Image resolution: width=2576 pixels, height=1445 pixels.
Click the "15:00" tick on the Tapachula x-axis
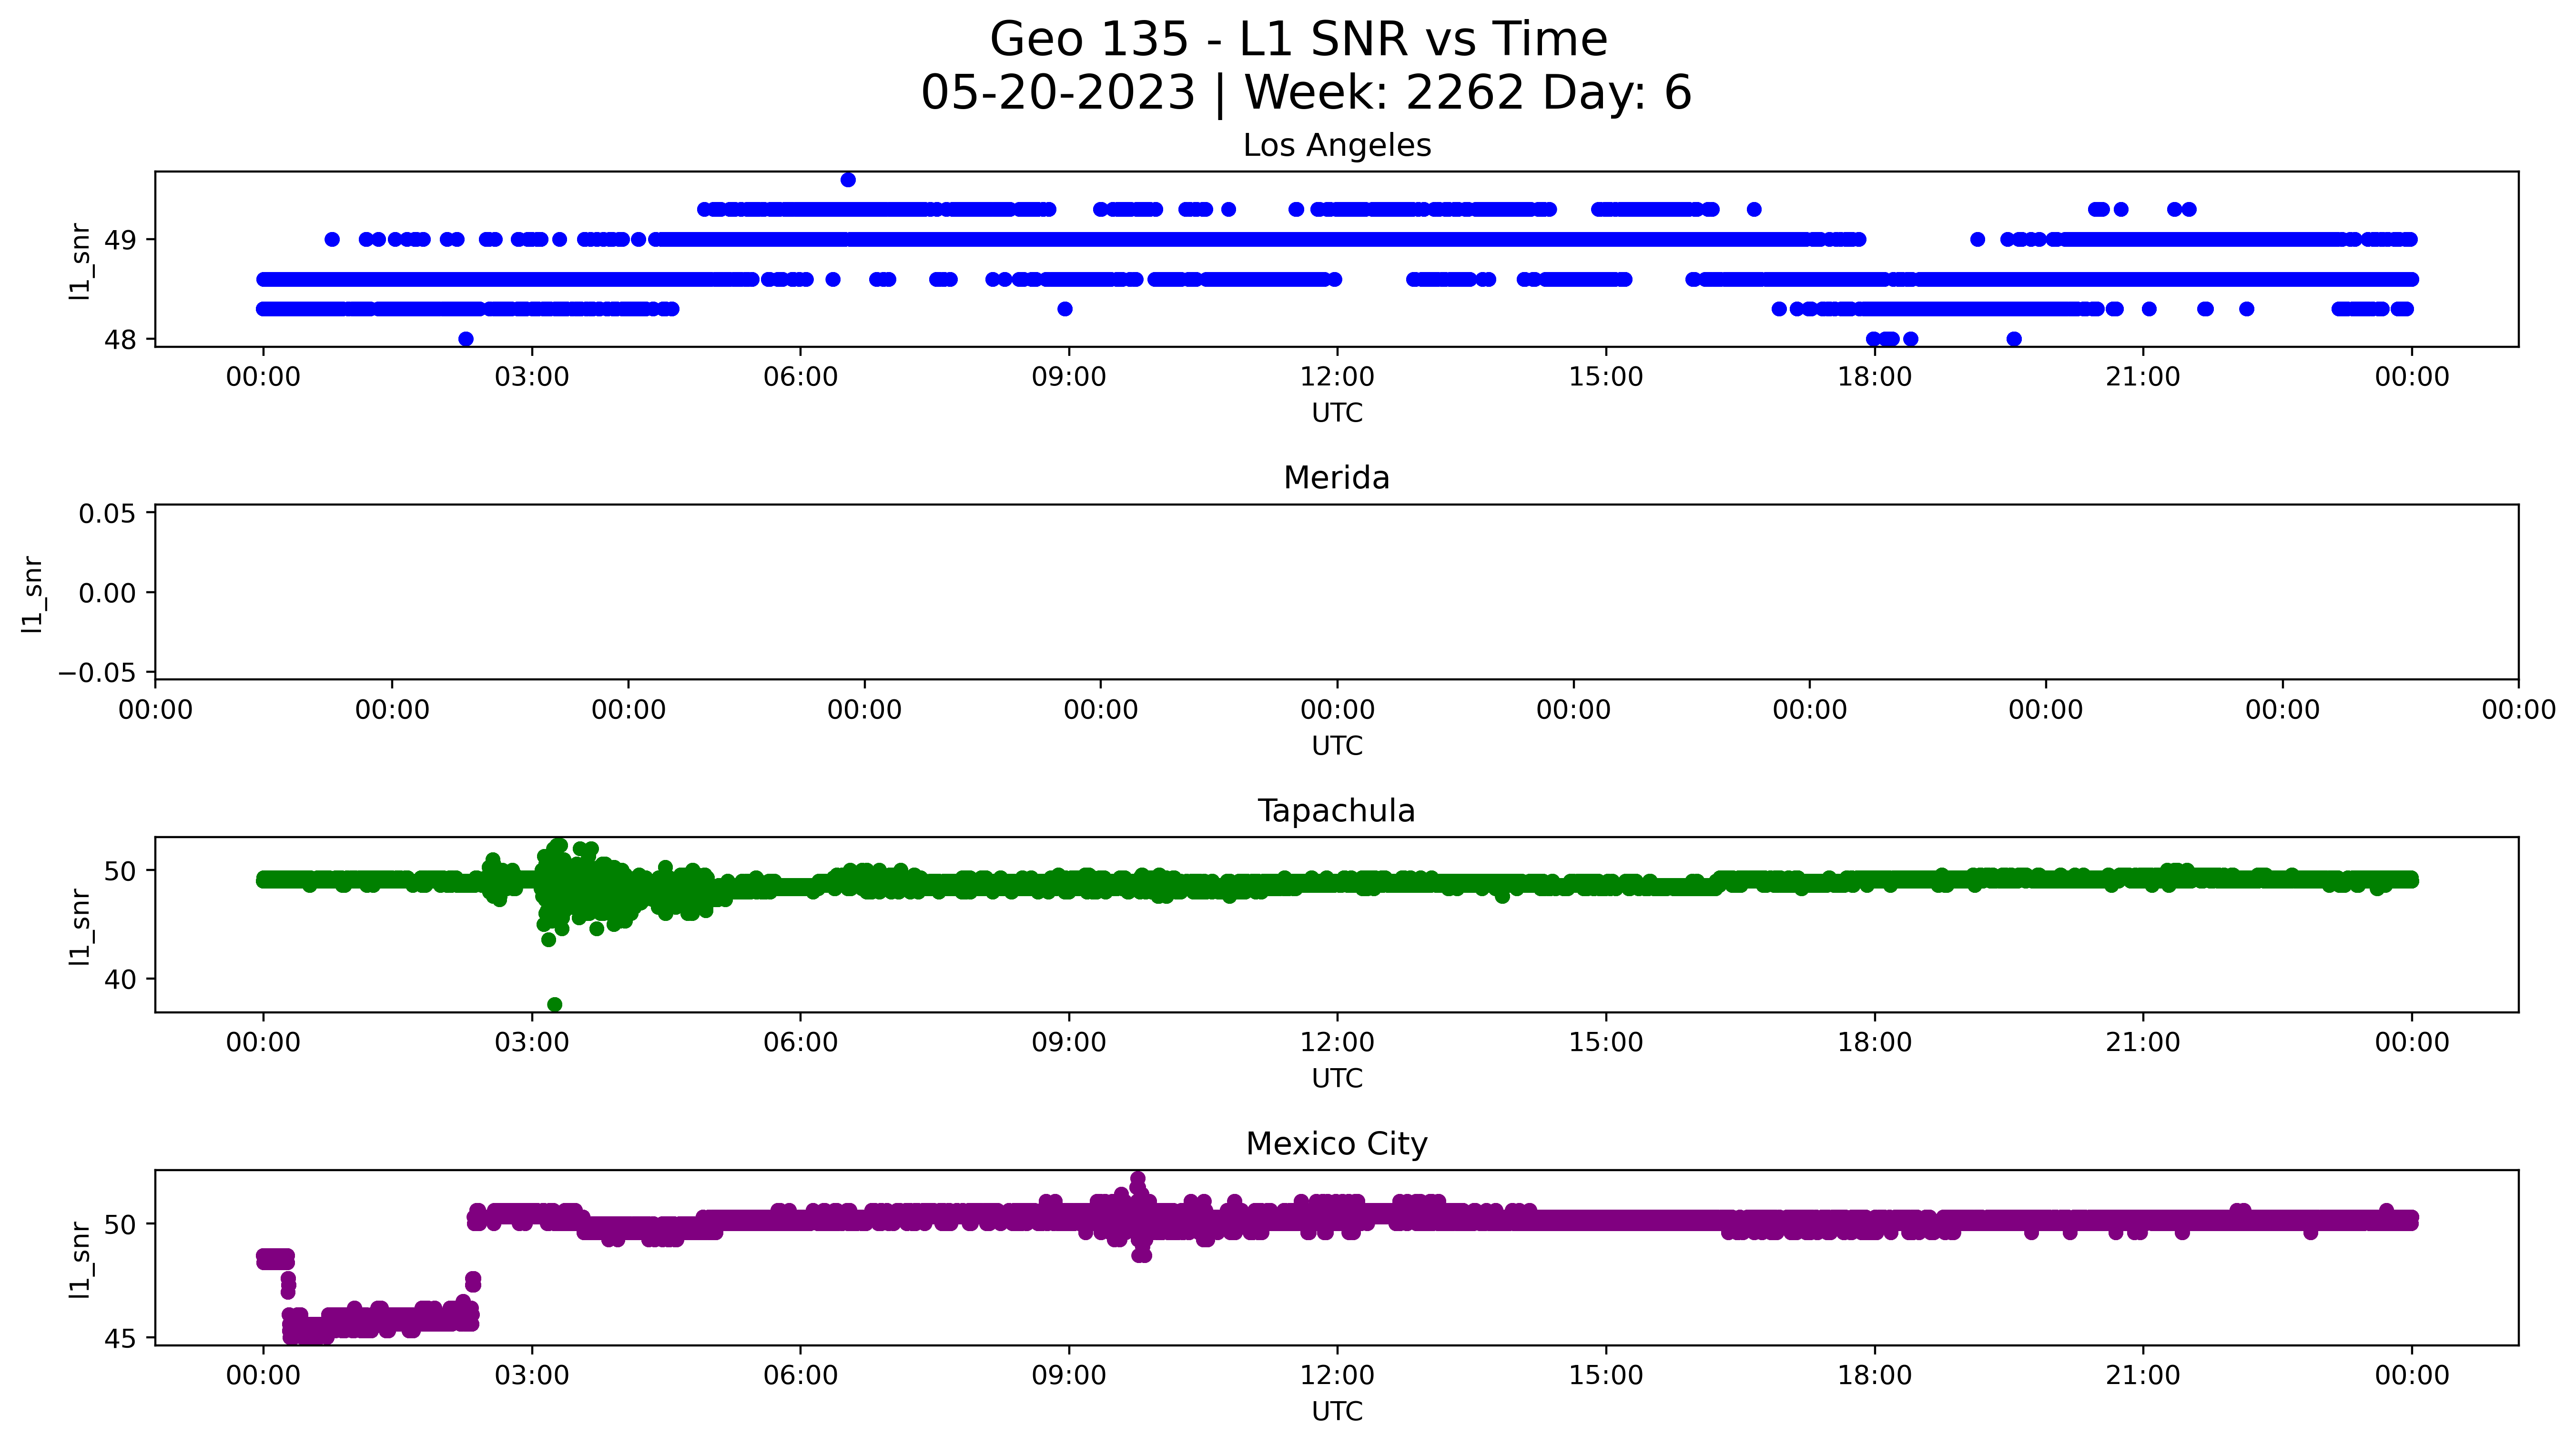click(x=1606, y=1043)
